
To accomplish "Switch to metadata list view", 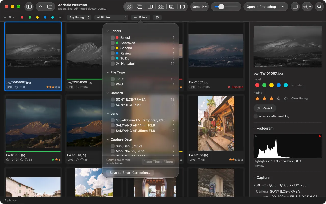I will click(172, 7).
